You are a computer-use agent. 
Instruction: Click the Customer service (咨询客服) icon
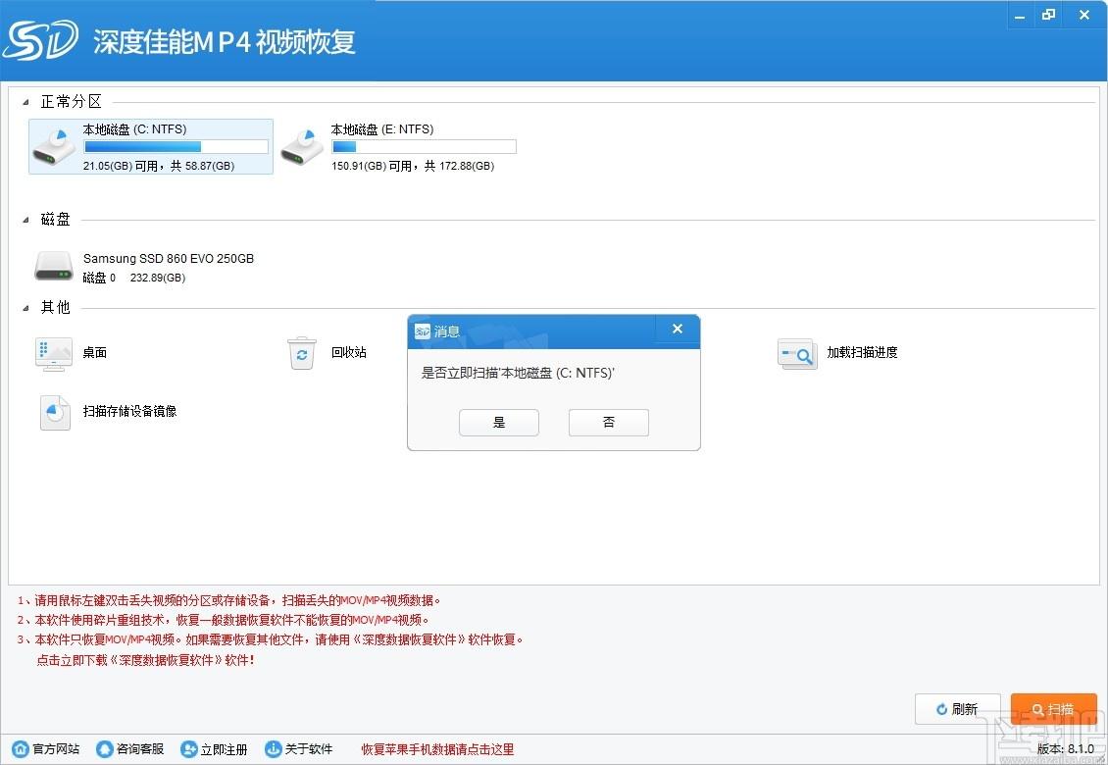[105, 748]
